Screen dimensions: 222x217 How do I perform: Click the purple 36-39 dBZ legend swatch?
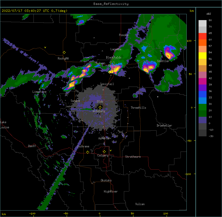202,88
